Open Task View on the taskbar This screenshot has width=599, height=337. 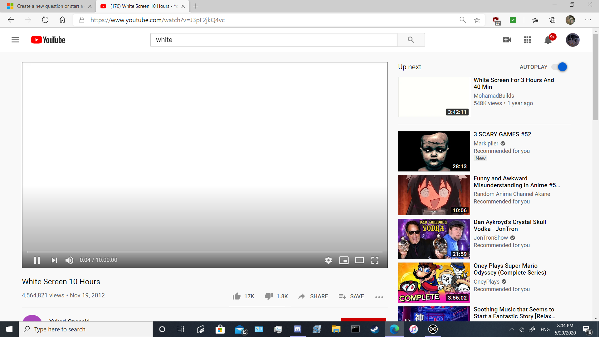[x=181, y=329]
